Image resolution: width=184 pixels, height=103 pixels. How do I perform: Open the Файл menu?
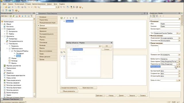(x=5, y=4)
